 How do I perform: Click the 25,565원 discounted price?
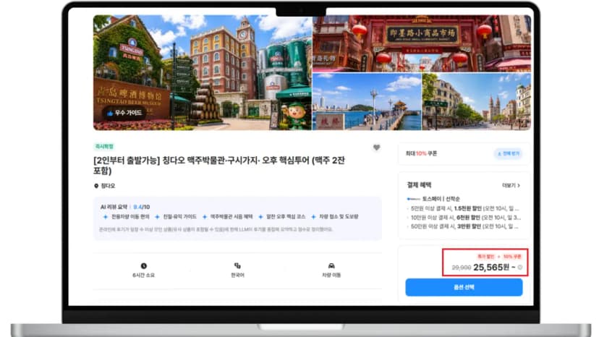pos(491,267)
